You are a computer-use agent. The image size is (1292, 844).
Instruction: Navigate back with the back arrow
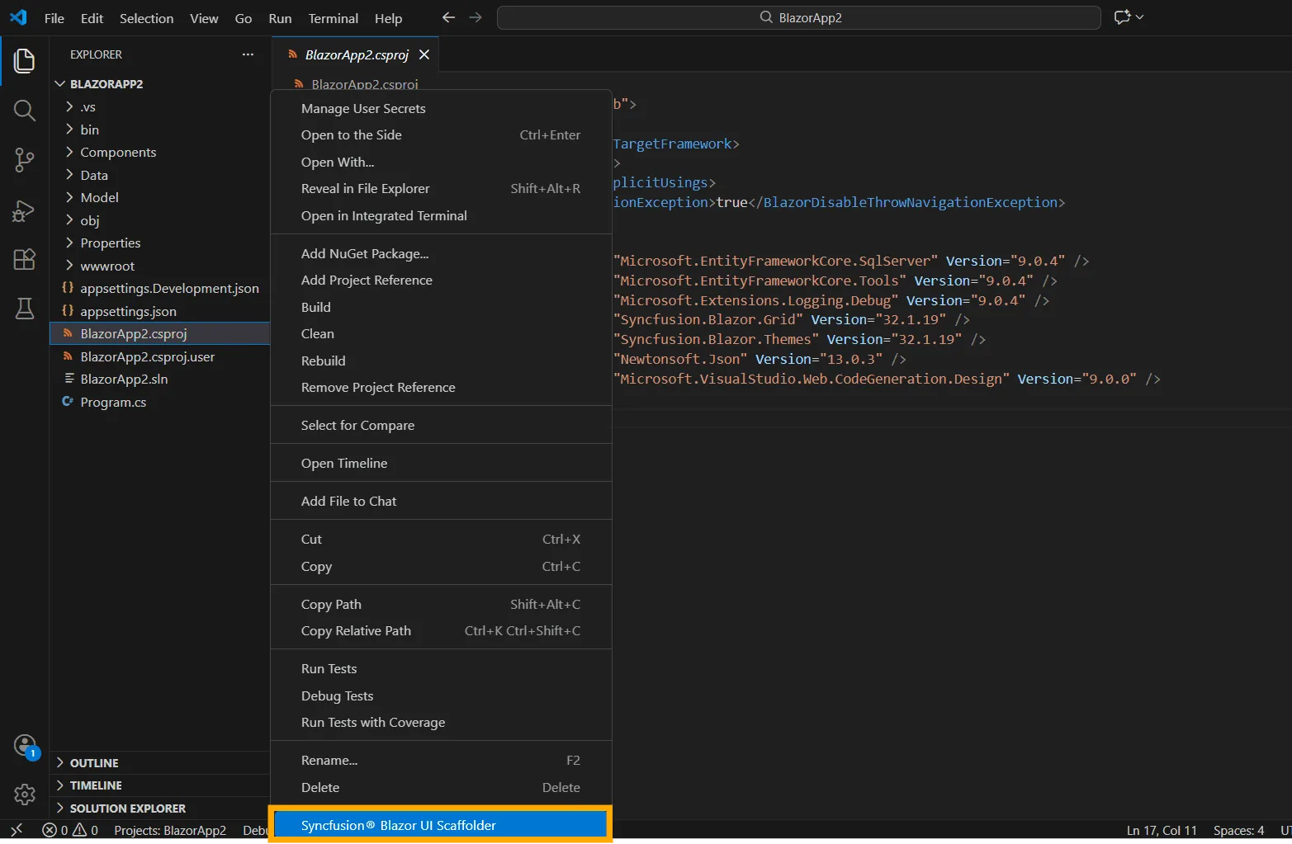[x=447, y=17]
